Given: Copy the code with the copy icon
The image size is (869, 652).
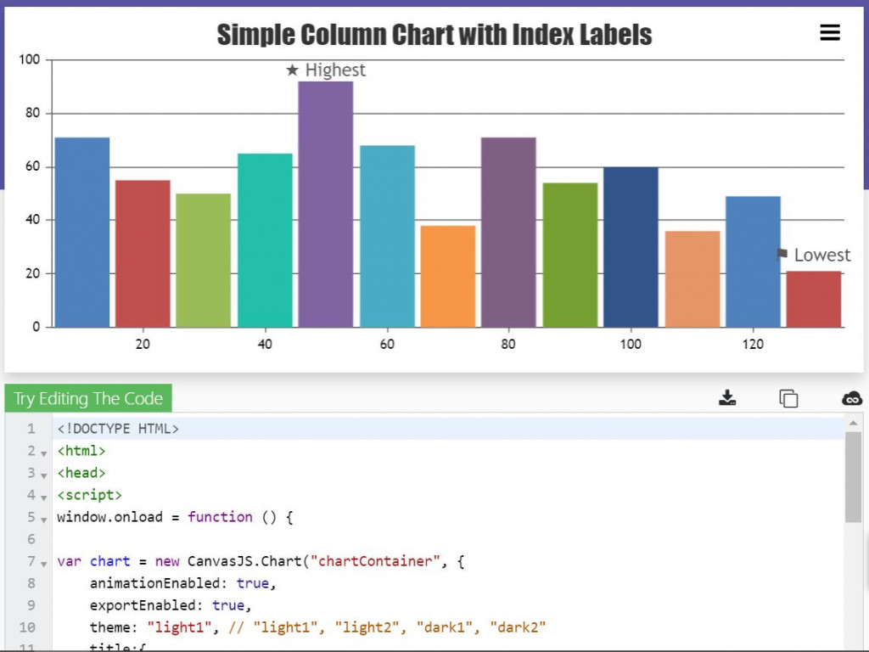Looking at the screenshot, I should (788, 398).
